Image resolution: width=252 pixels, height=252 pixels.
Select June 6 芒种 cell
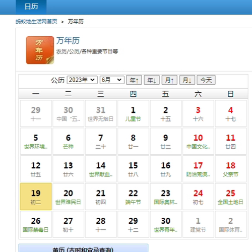[x=68, y=141]
